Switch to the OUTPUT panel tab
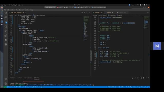This screenshot has height=92, width=164. pyautogui.click(x=19, y=78)
